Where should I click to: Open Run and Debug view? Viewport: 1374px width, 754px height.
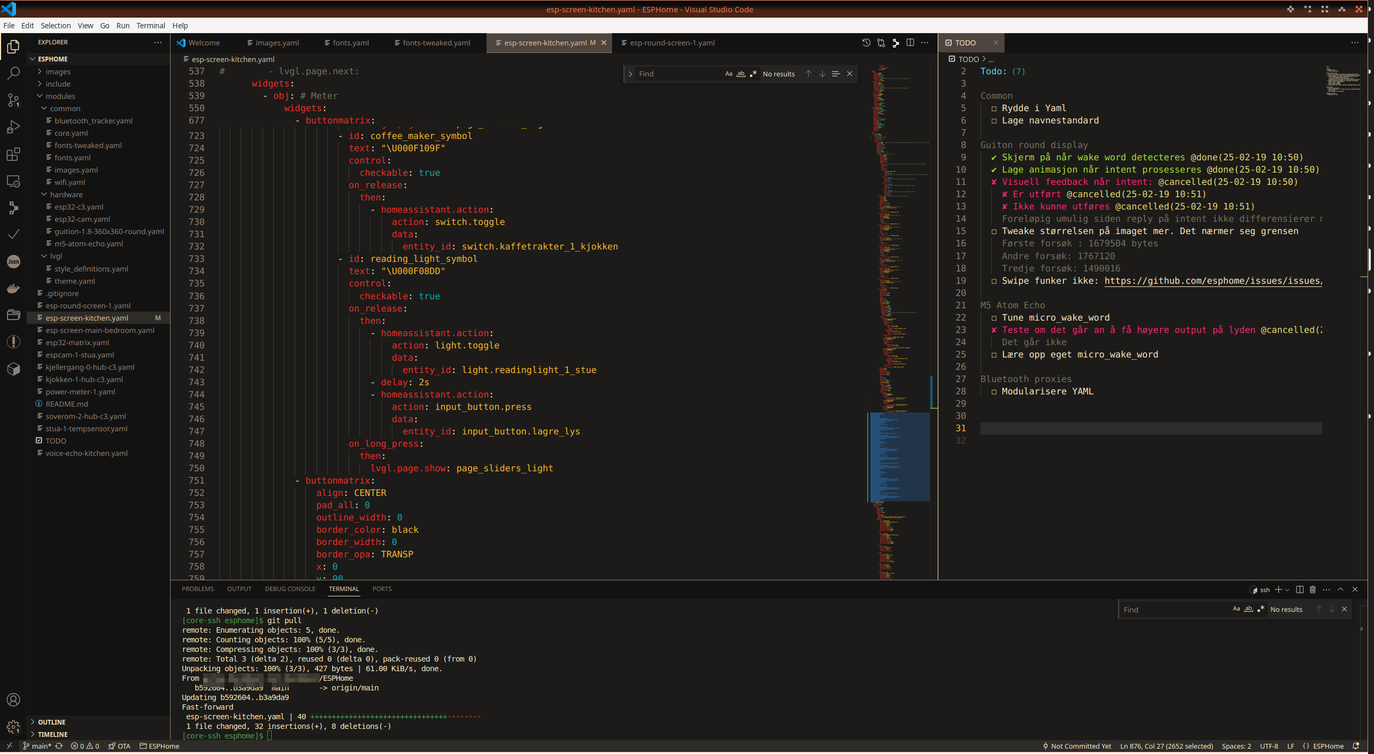tap(13, 127)
